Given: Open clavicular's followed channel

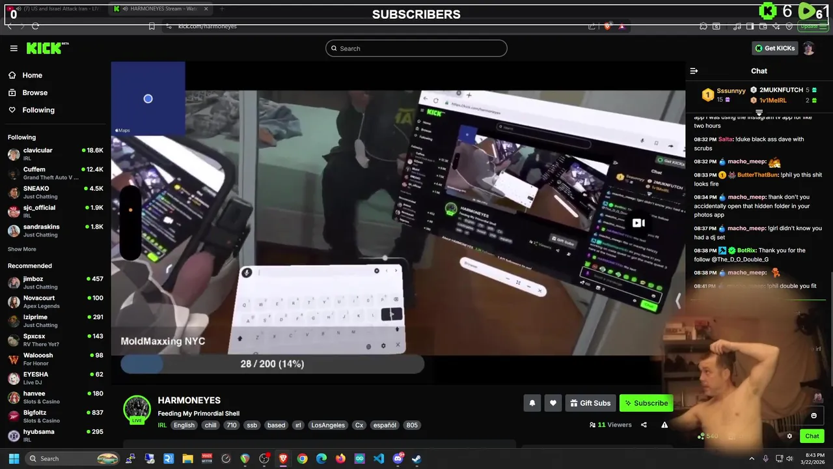Looking at the screenshot, I should pyautogui.click(x=55, y=154).
